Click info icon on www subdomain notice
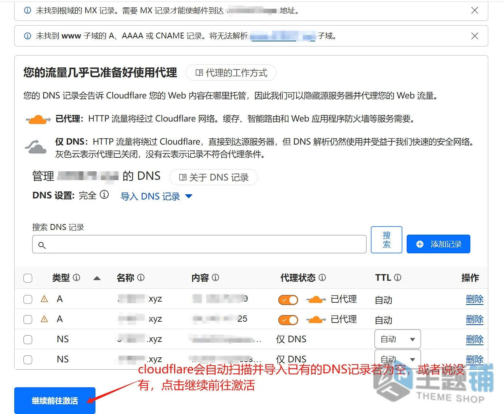The image size is (504, 414). click(27, 36)
